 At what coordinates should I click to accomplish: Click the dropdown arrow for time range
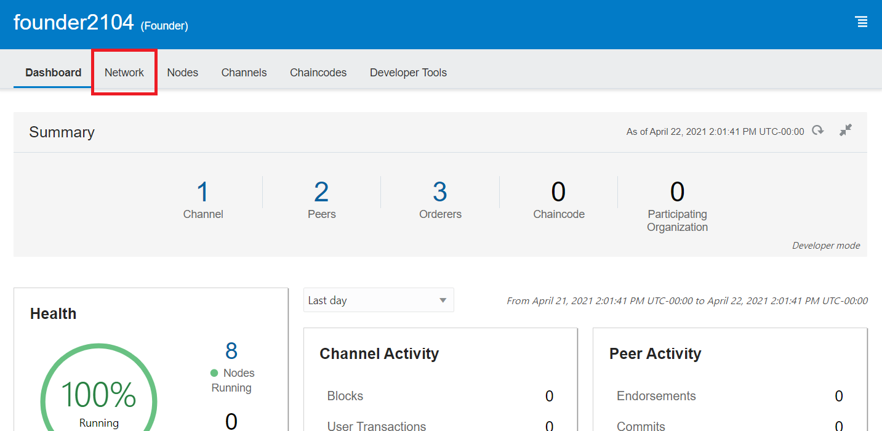click(x=443, y=300)
